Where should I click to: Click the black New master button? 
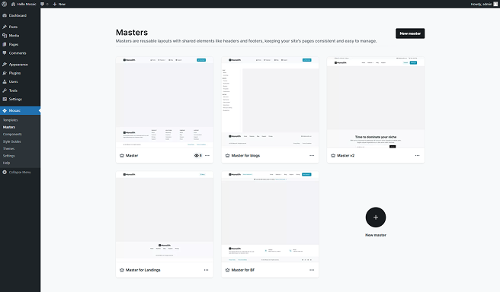point(410,33)
